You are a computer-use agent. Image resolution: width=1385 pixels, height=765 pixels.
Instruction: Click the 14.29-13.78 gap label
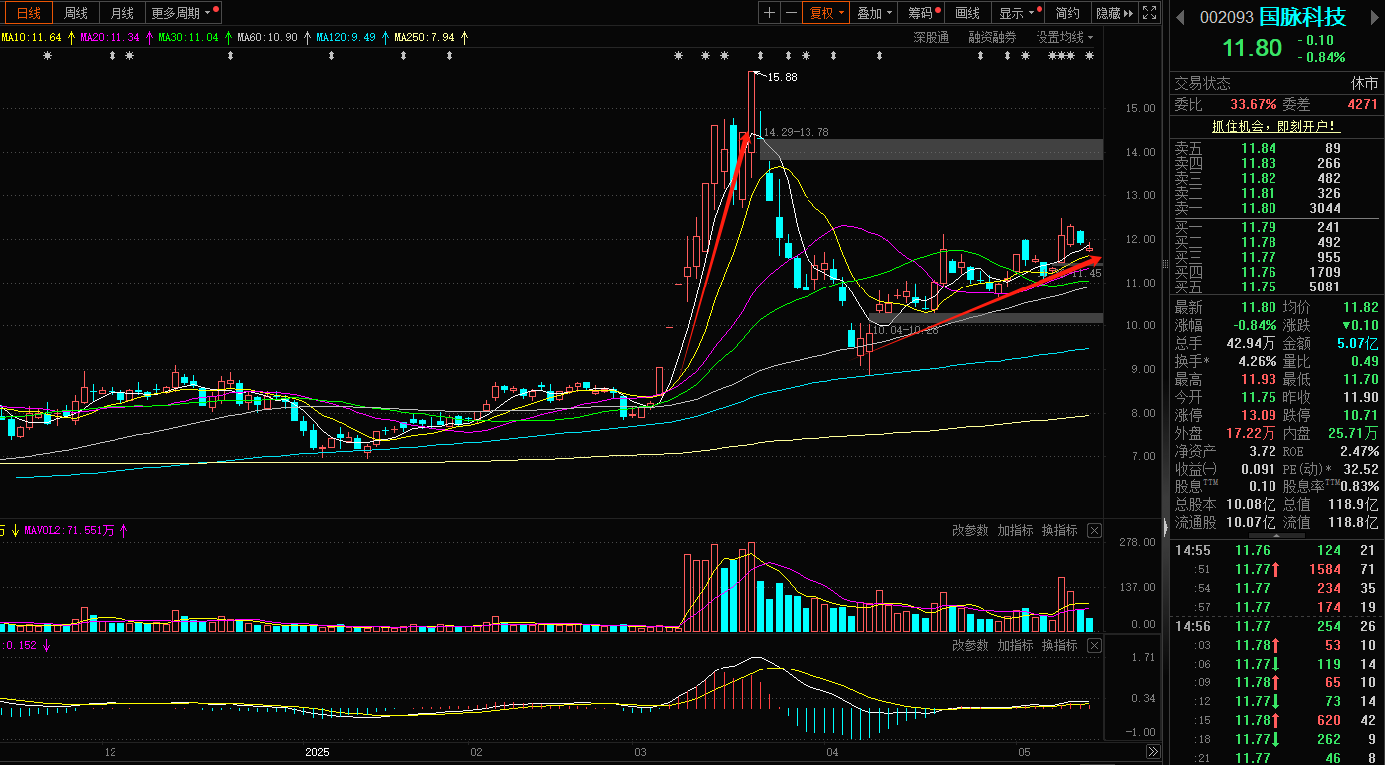click(797, 132)
